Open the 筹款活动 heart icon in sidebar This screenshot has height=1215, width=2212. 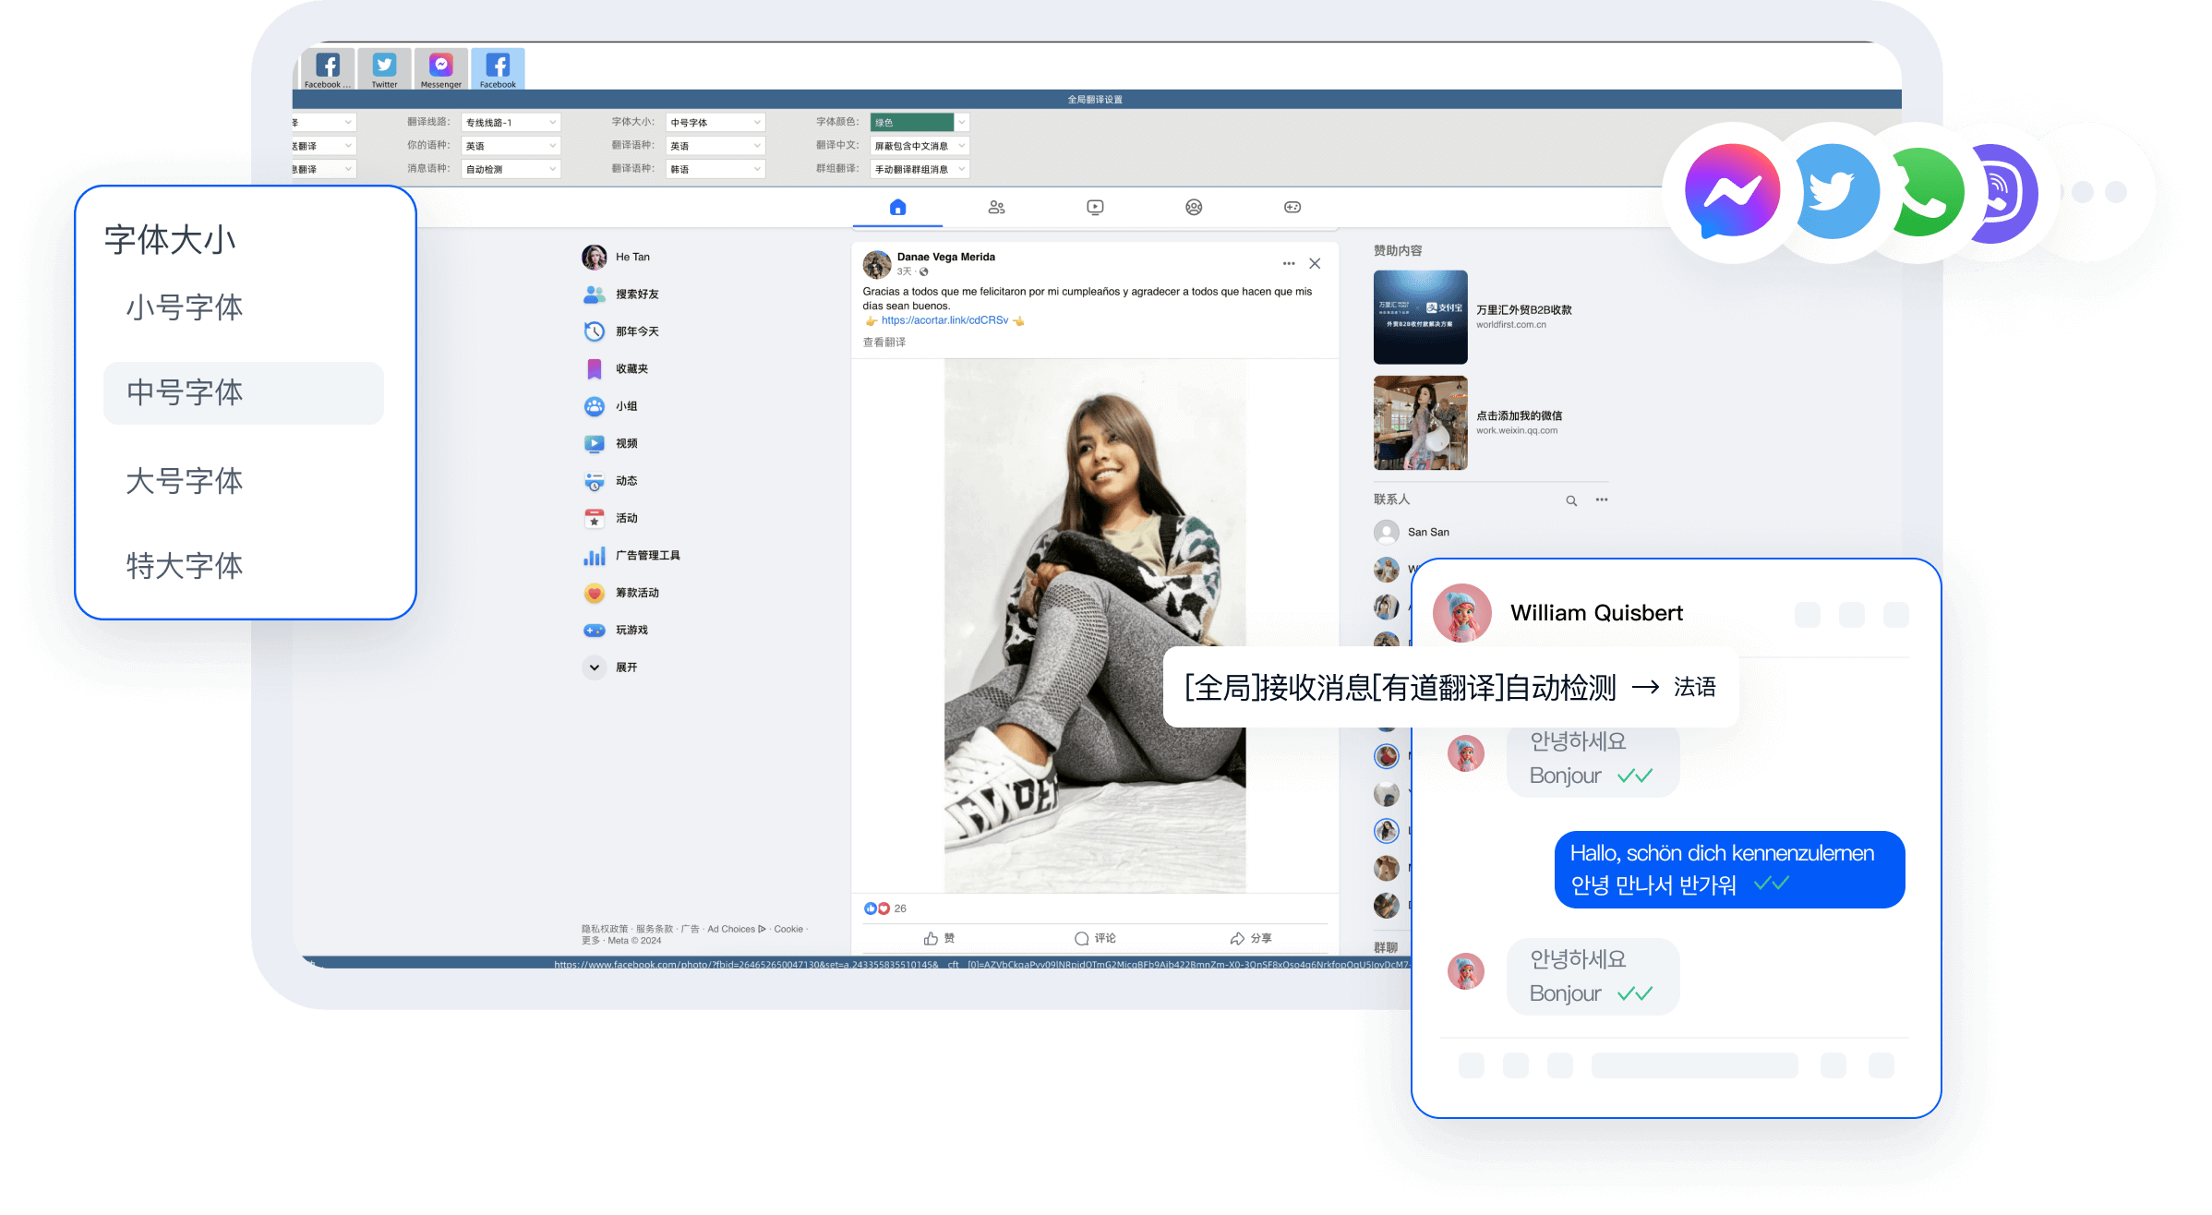[595, 592]
